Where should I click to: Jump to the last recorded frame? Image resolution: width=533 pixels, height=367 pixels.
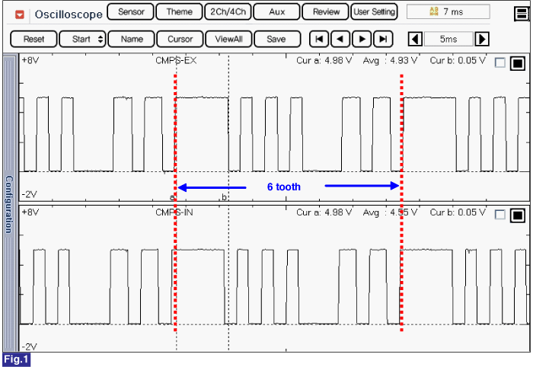(383, 39)
